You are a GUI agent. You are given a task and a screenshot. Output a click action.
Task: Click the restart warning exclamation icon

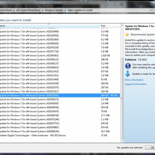click(128, 66)
